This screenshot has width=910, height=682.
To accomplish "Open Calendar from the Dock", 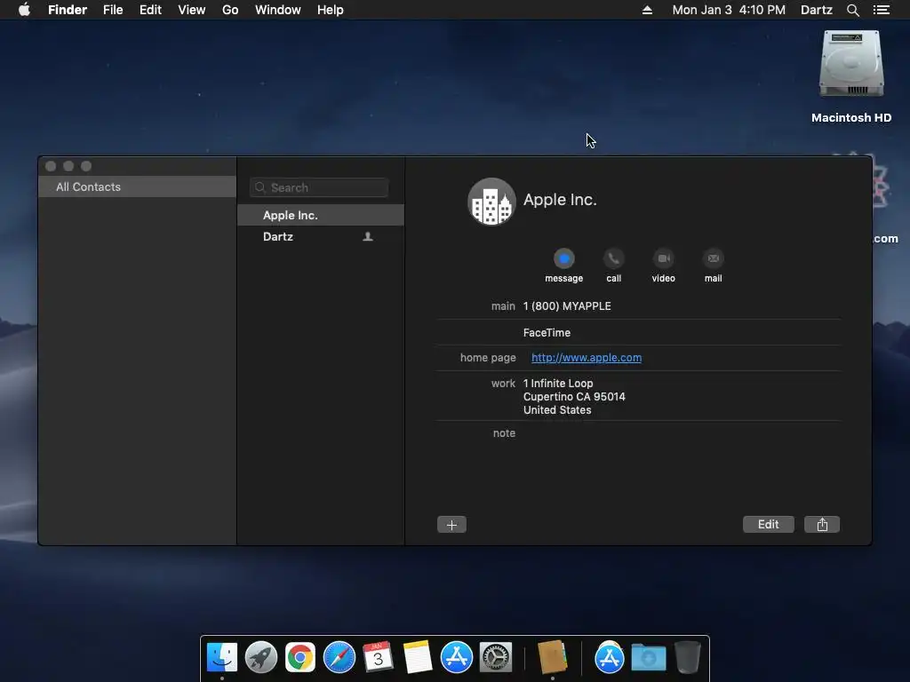I will click(x=378, y=658).
